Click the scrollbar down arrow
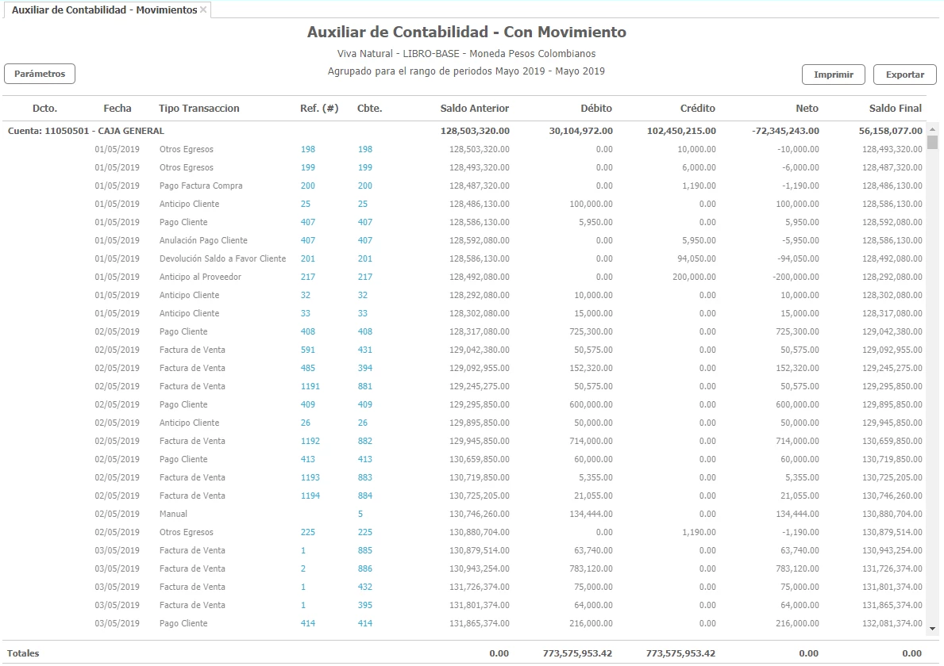944x666 pixels. [932, 629]
